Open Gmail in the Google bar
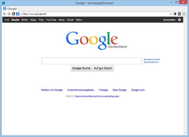Screen dimensions: 189x137 70,20
